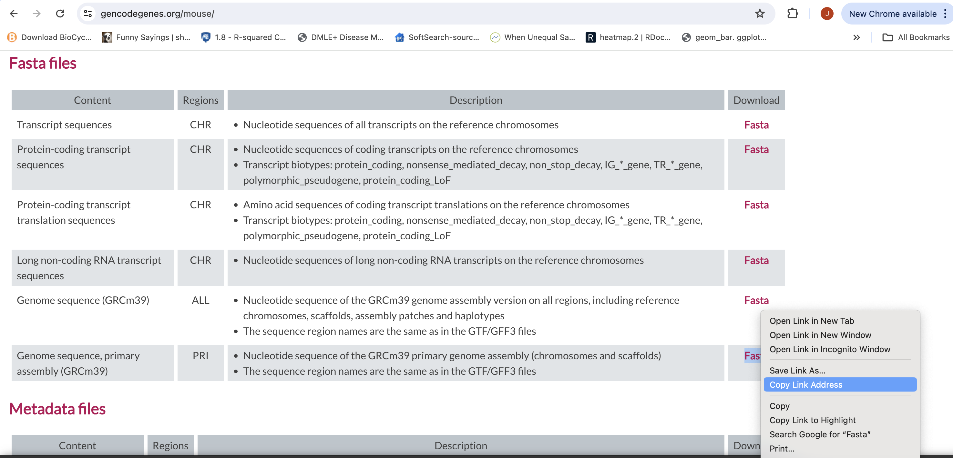Image resolution: width=953 pixels, height=458 pixels.
Task: Click the back navigation arrow icon
Action: click(13, 13)
